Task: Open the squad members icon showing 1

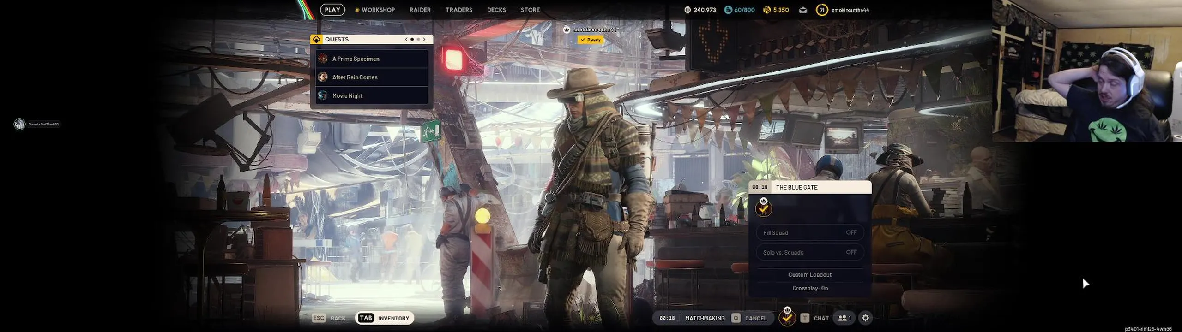Action: pos(844,318)
